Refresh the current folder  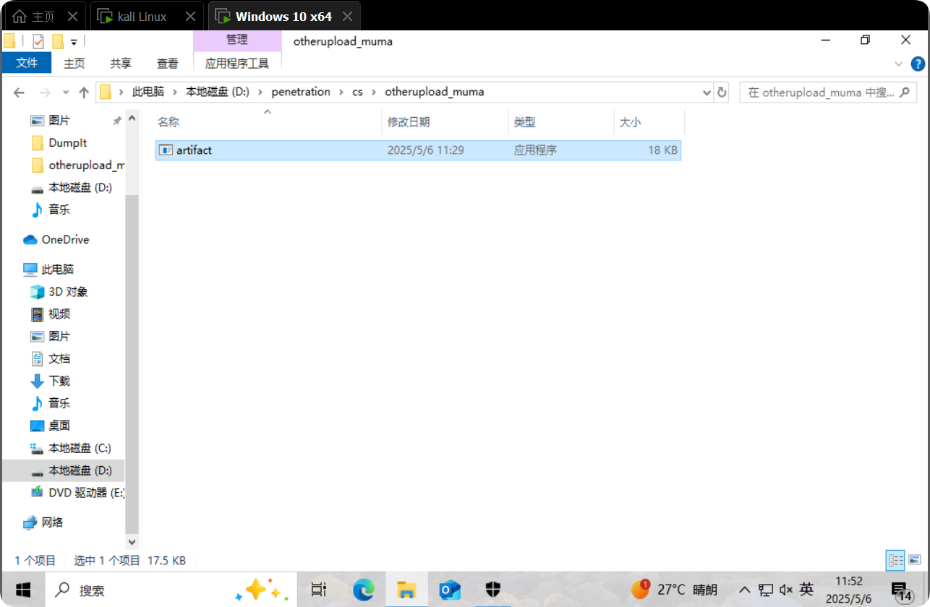pyautogui.click(x=722, y=92)
